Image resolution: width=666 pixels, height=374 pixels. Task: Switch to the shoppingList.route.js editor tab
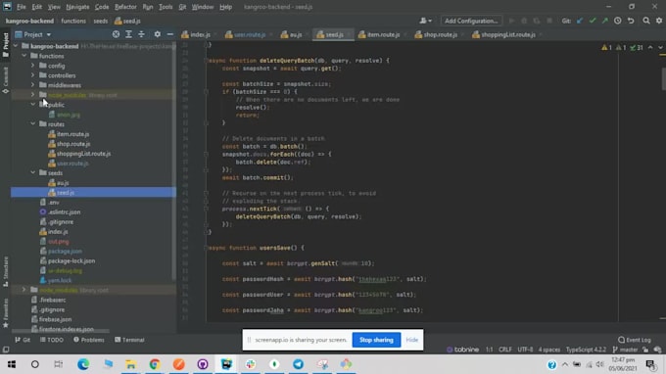tap(507, 35)
